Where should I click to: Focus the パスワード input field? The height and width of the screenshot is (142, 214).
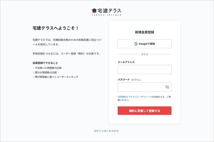tap(141, 87)
